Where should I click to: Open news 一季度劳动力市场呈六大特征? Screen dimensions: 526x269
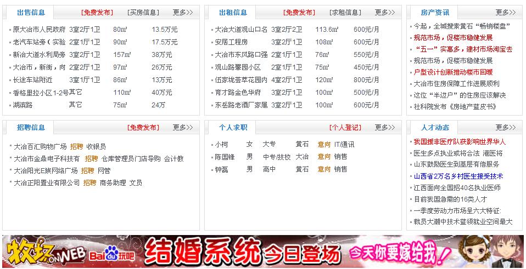coord(457,211)
